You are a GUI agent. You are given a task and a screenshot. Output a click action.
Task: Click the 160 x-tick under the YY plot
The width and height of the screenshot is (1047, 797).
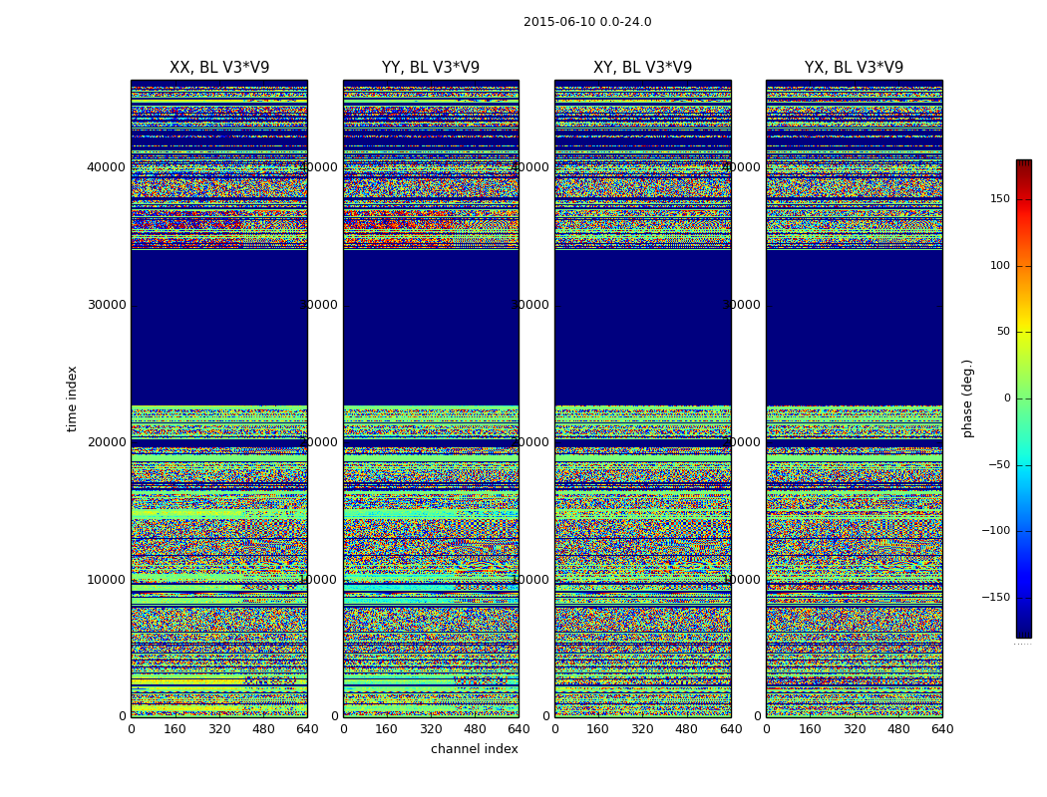386,729
